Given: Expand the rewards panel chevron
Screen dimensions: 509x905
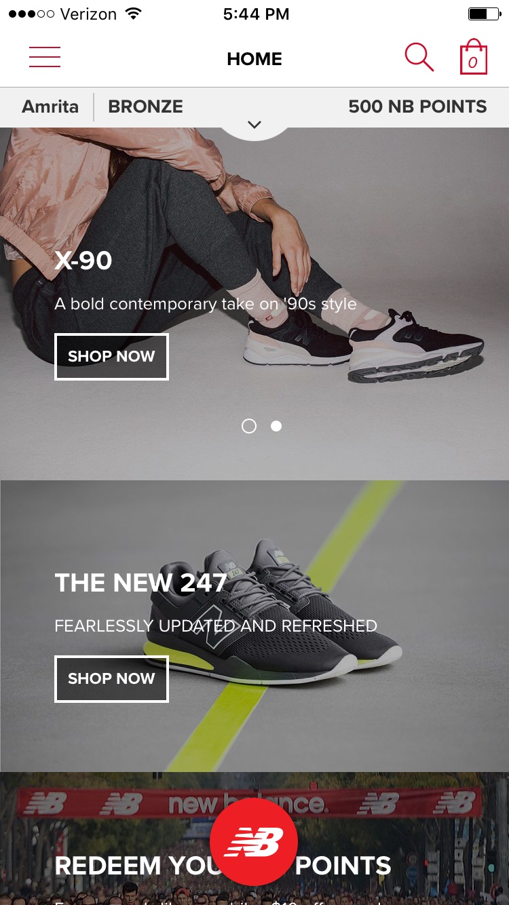Looking at the screenshot, I should tap(254, 125).
